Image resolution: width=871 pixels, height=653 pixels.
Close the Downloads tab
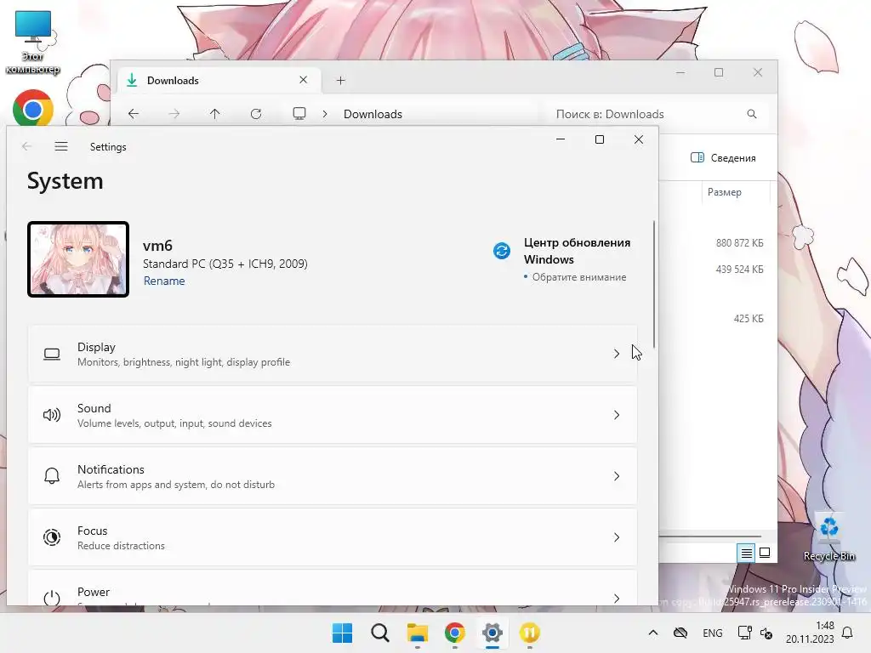[x=304, y=80]
